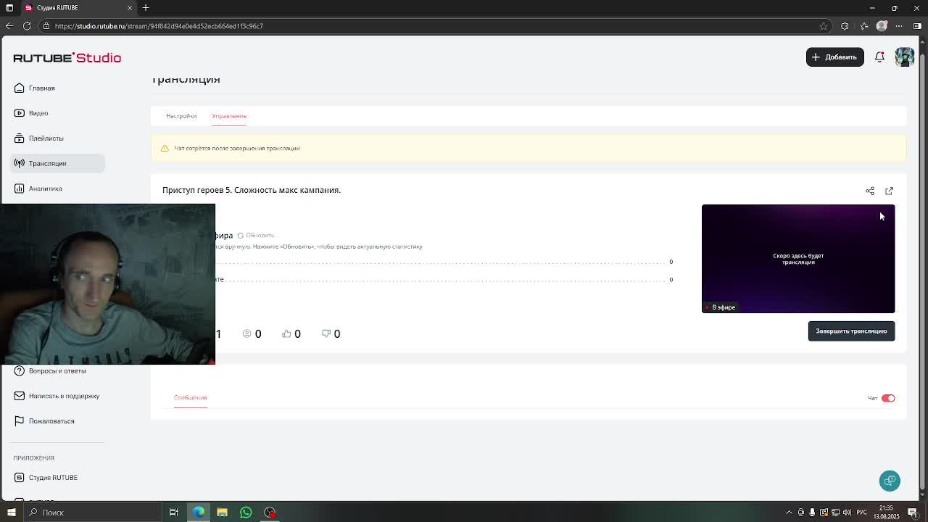928x522 pixels.
Task: Click the stream preview player
Action: point(798,259)
